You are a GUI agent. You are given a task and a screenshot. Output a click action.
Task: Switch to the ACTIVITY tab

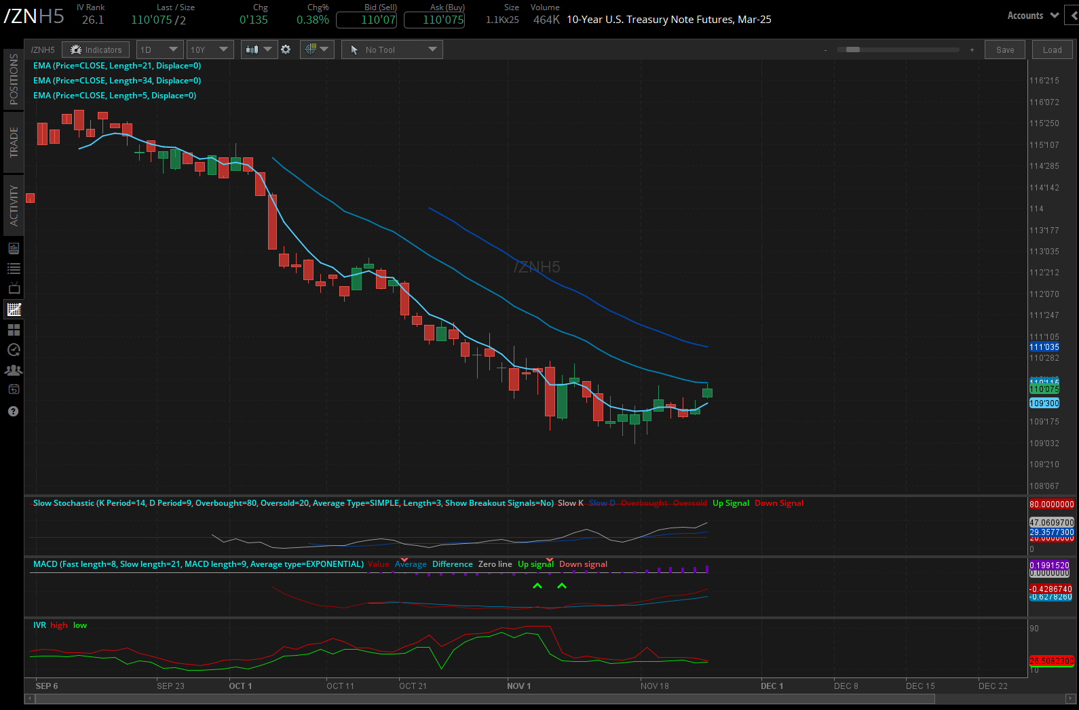14,205
